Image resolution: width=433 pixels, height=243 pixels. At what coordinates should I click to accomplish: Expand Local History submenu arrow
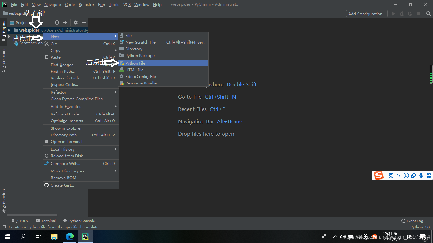[116, 149]
